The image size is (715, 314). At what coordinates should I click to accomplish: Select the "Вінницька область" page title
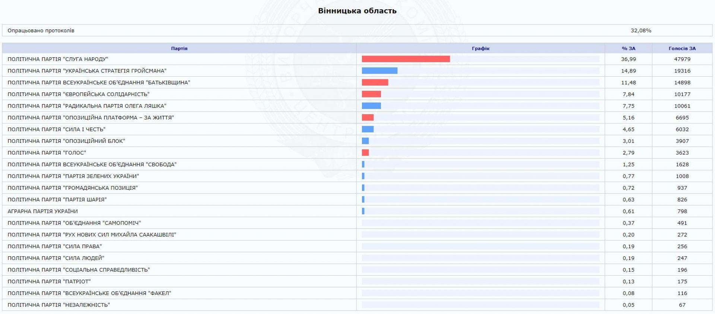pos(357,11)
